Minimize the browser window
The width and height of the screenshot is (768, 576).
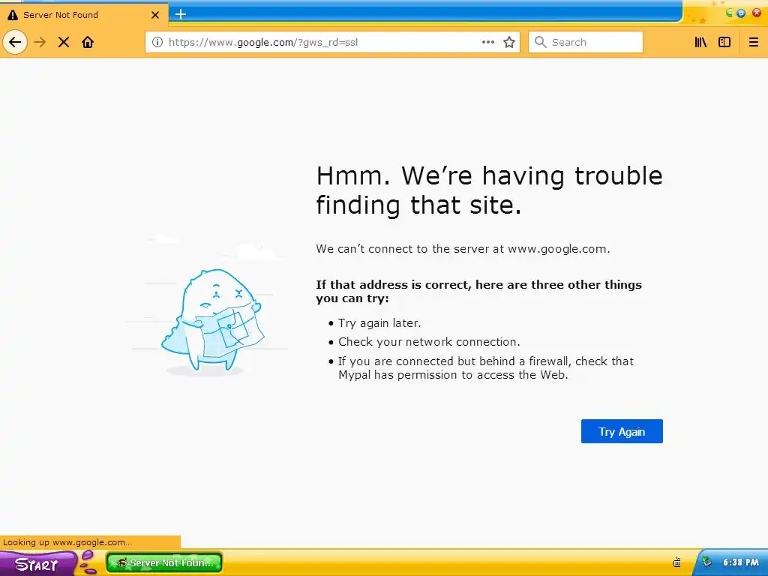coord(728,13)
